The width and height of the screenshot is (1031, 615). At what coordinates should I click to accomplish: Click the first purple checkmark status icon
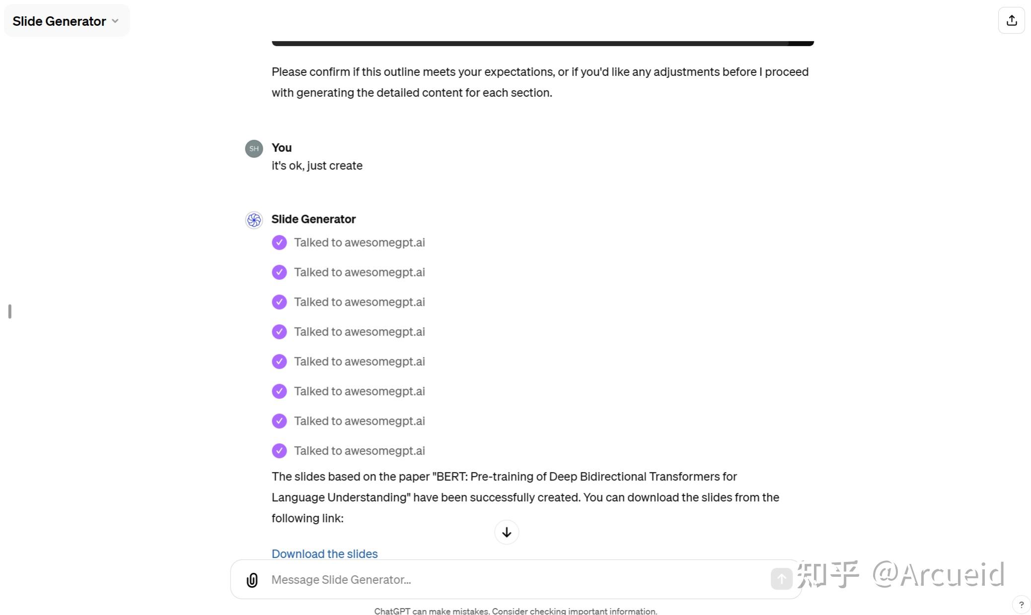coord(279,242)
